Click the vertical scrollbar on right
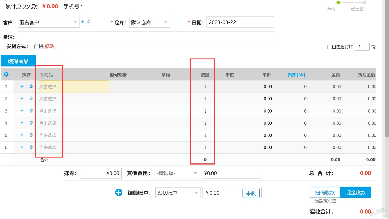 (387, 68)
